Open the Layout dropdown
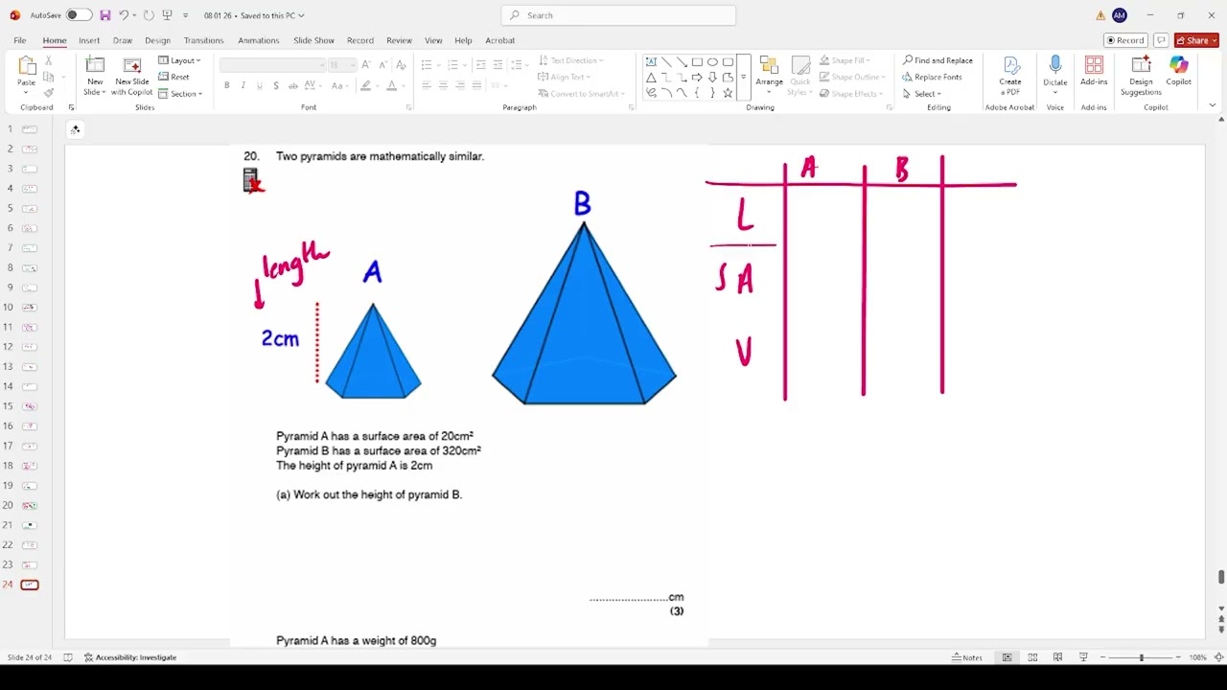Image resolution: width=1227 pixels, height=690 pixels. click(179, 60)
